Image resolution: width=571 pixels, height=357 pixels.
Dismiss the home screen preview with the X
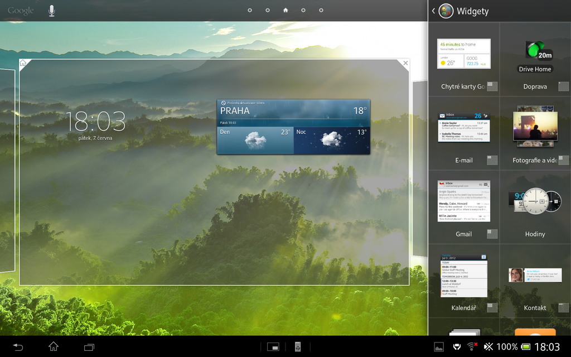click(x=405, y=62)
